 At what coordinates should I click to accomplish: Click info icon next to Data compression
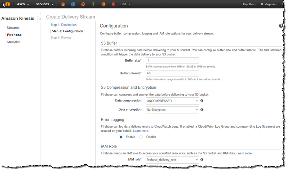point(202,101)
